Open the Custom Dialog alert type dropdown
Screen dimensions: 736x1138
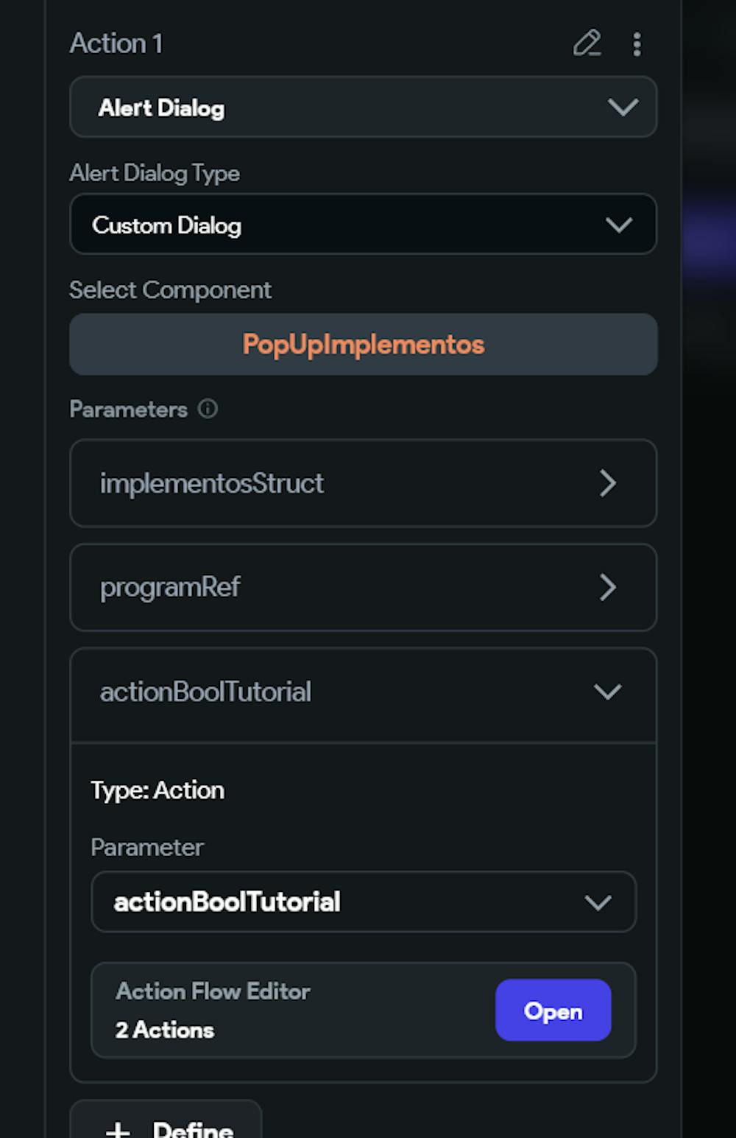click(363, 225)
